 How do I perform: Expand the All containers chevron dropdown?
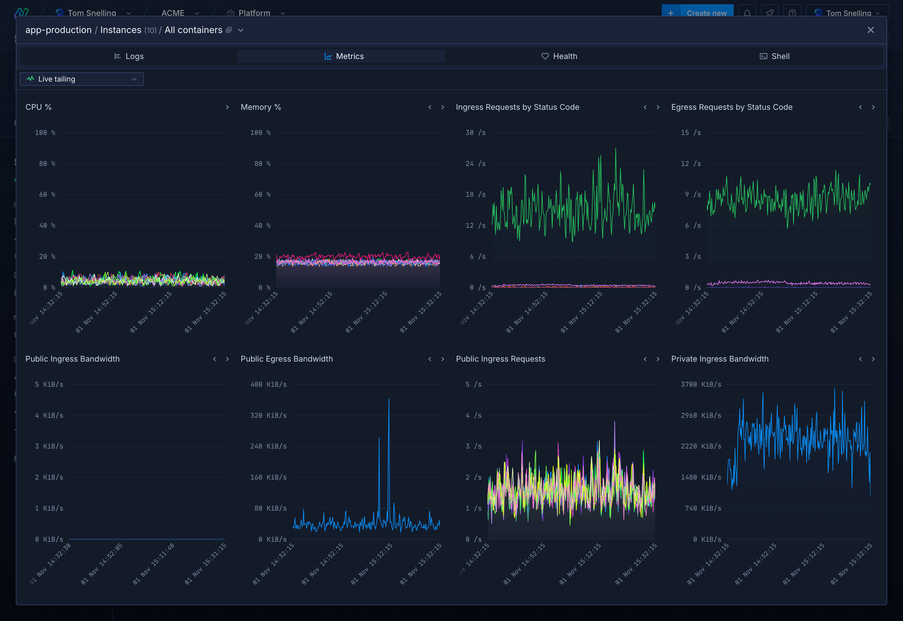click(x=241, y=30)
